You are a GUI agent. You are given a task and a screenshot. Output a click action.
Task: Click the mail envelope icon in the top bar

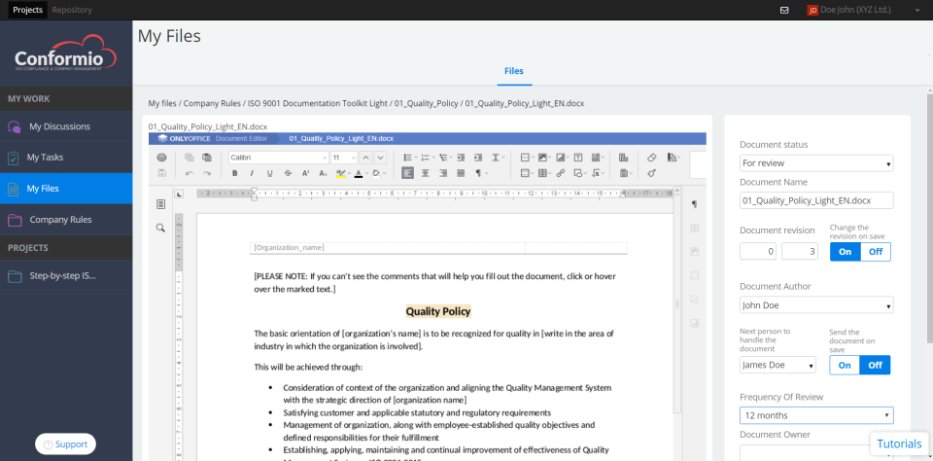pos(784,10)
